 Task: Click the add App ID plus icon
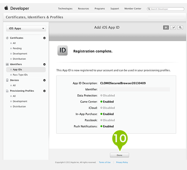pos(166,28)
